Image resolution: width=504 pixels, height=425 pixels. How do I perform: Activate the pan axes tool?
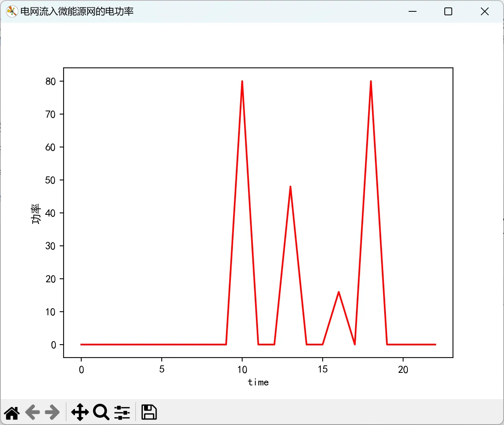click(80, 412)
